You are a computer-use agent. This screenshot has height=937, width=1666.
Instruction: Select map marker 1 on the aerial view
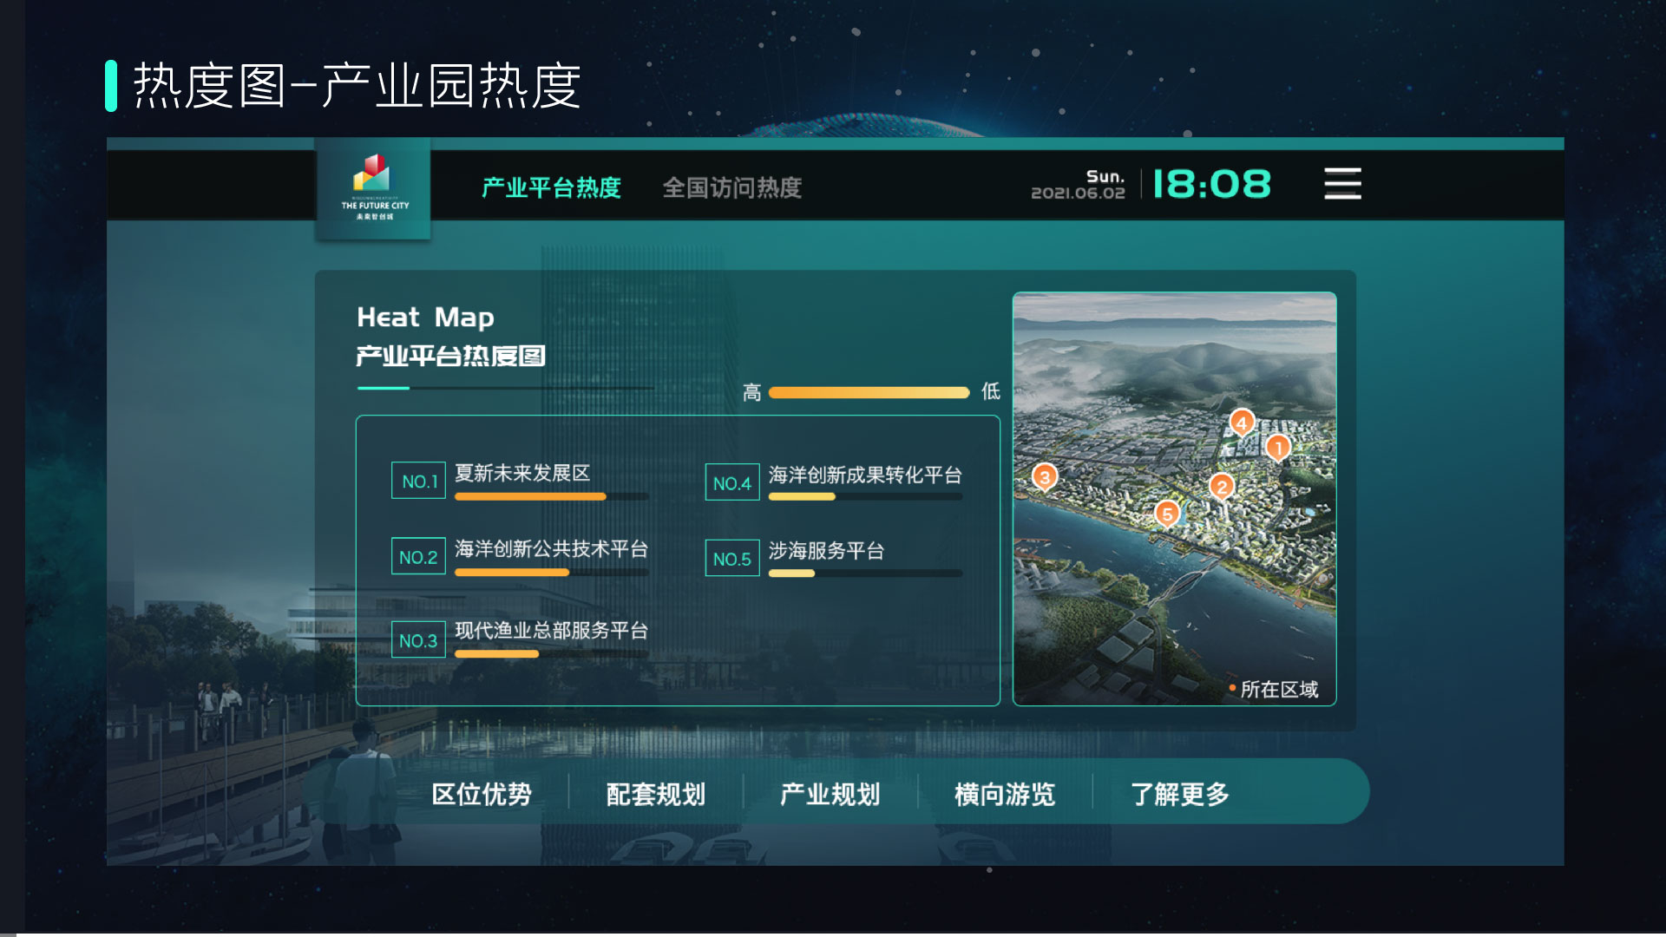pyautogui.click(x=1277, y=448)
